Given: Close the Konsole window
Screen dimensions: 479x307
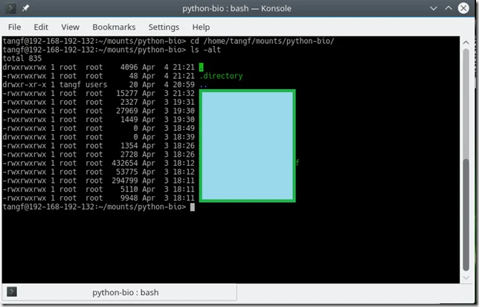Looking at the screenshot, I should click(466, 10).
